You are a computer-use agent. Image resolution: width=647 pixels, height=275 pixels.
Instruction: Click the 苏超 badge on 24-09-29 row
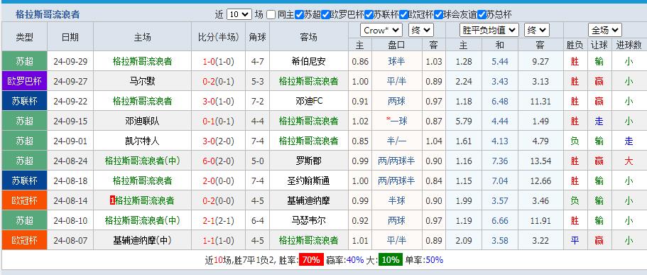click(x=24, y=62)
